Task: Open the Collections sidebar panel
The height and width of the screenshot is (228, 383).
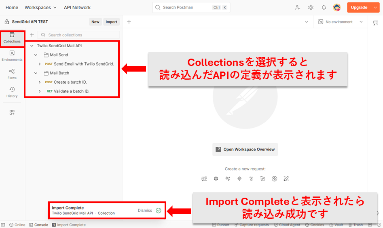Action: pyautogui.click(x=12, y=38)
